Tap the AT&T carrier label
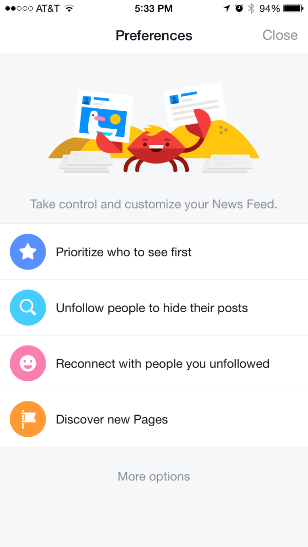Screen dimensions: 308x547 (x=48, y=9)
